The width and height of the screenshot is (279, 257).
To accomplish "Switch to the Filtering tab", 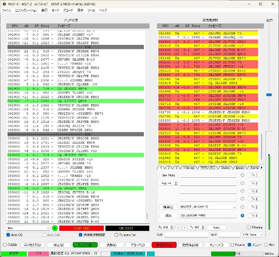I will 189,168.
